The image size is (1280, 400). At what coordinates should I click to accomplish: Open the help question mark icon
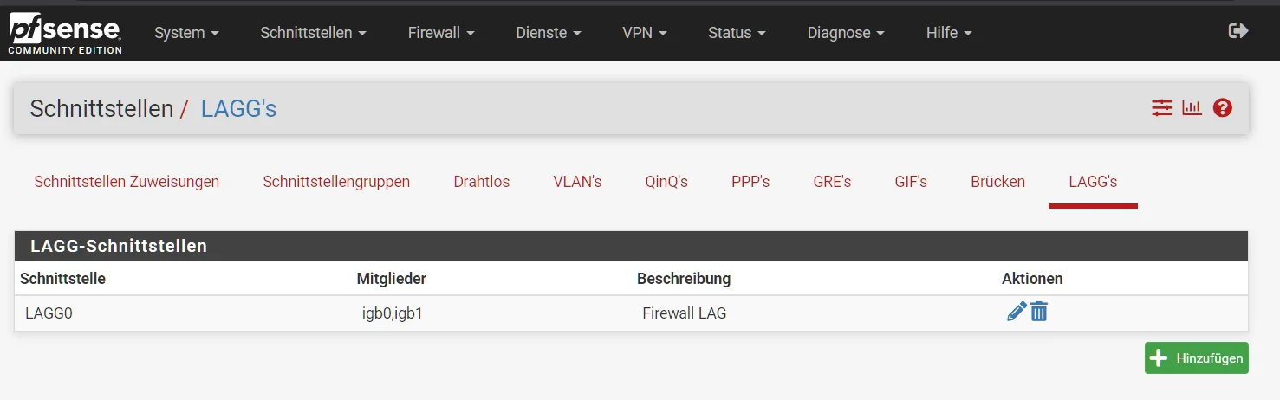click(1223, 108)
